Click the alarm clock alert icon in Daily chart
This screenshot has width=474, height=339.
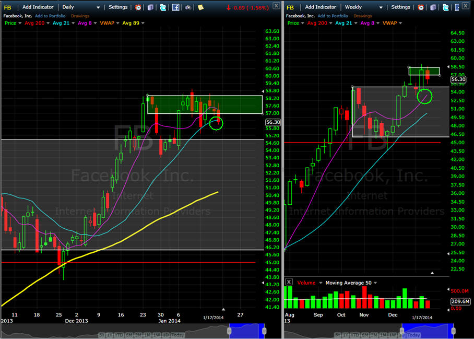[x=138, y=7]
